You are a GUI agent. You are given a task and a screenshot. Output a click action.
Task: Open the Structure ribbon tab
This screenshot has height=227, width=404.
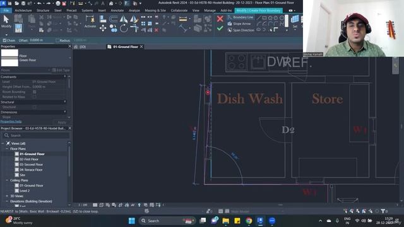[43, 11]
